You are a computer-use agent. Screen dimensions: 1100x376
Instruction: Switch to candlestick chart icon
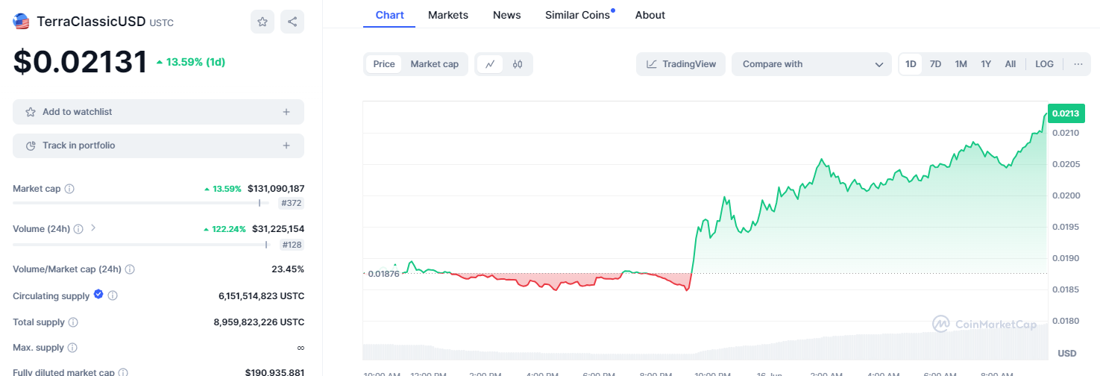tap(518, 64)
